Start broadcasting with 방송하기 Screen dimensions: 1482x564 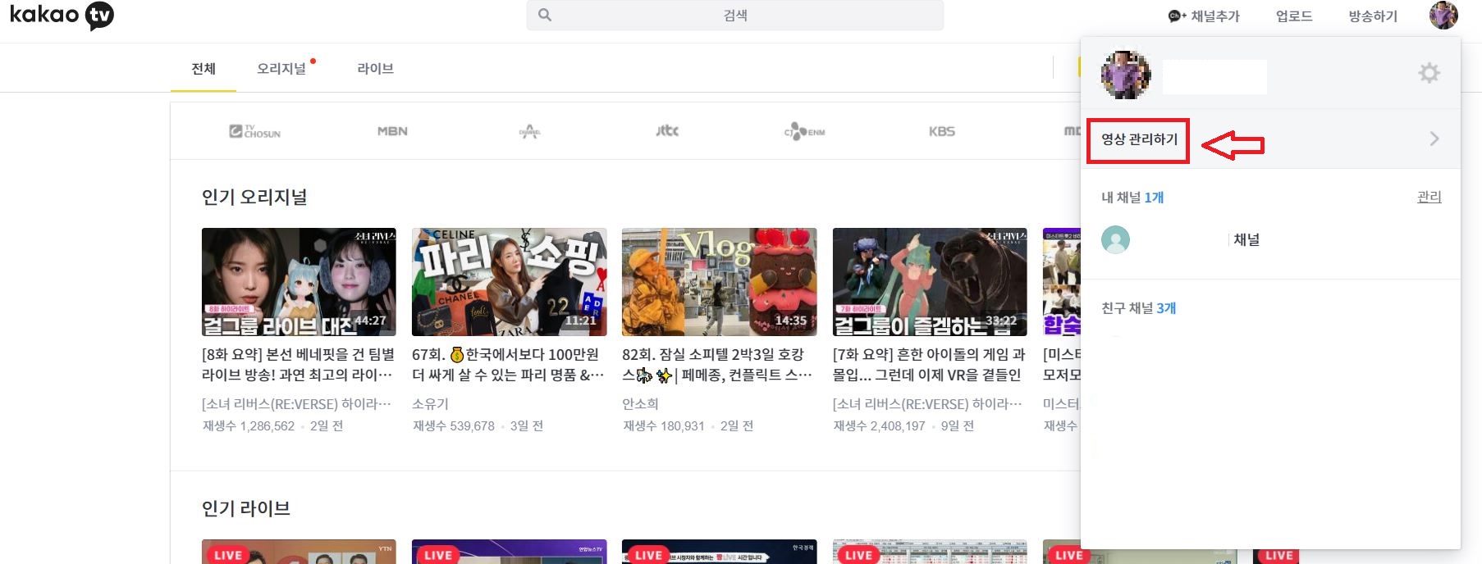pos(1373,16)
